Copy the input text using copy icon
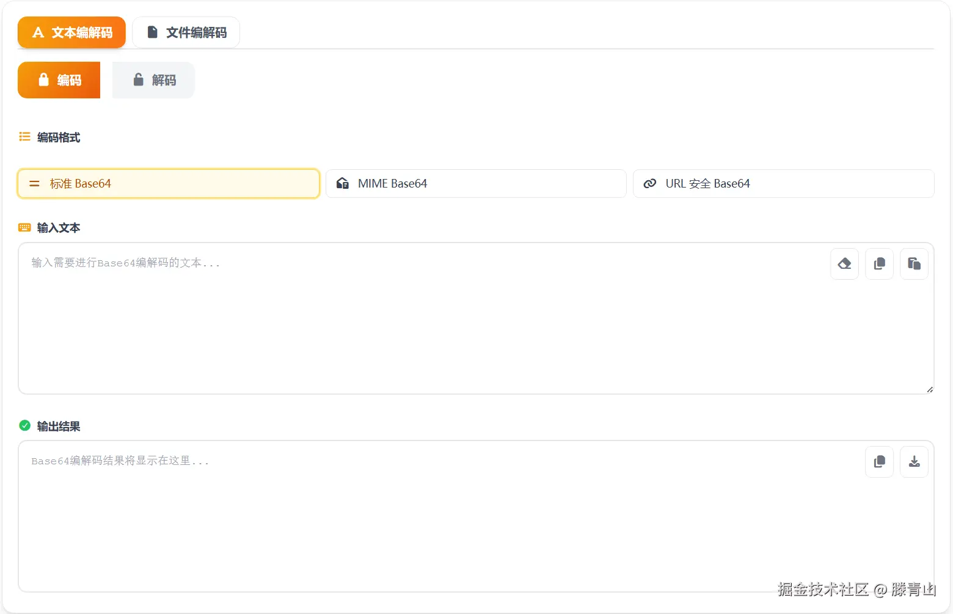953x614 pixels. pos(879,264)
